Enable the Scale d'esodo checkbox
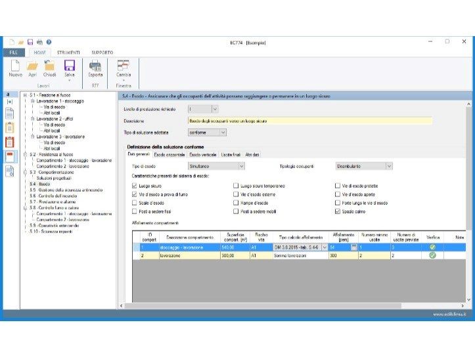 tap(135, 203)
